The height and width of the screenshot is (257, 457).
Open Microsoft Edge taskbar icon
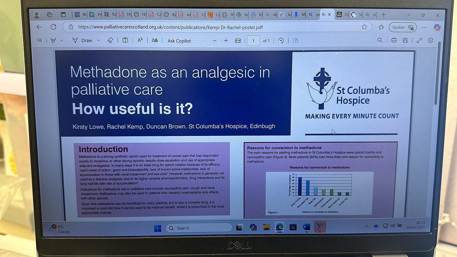(280, 228)
